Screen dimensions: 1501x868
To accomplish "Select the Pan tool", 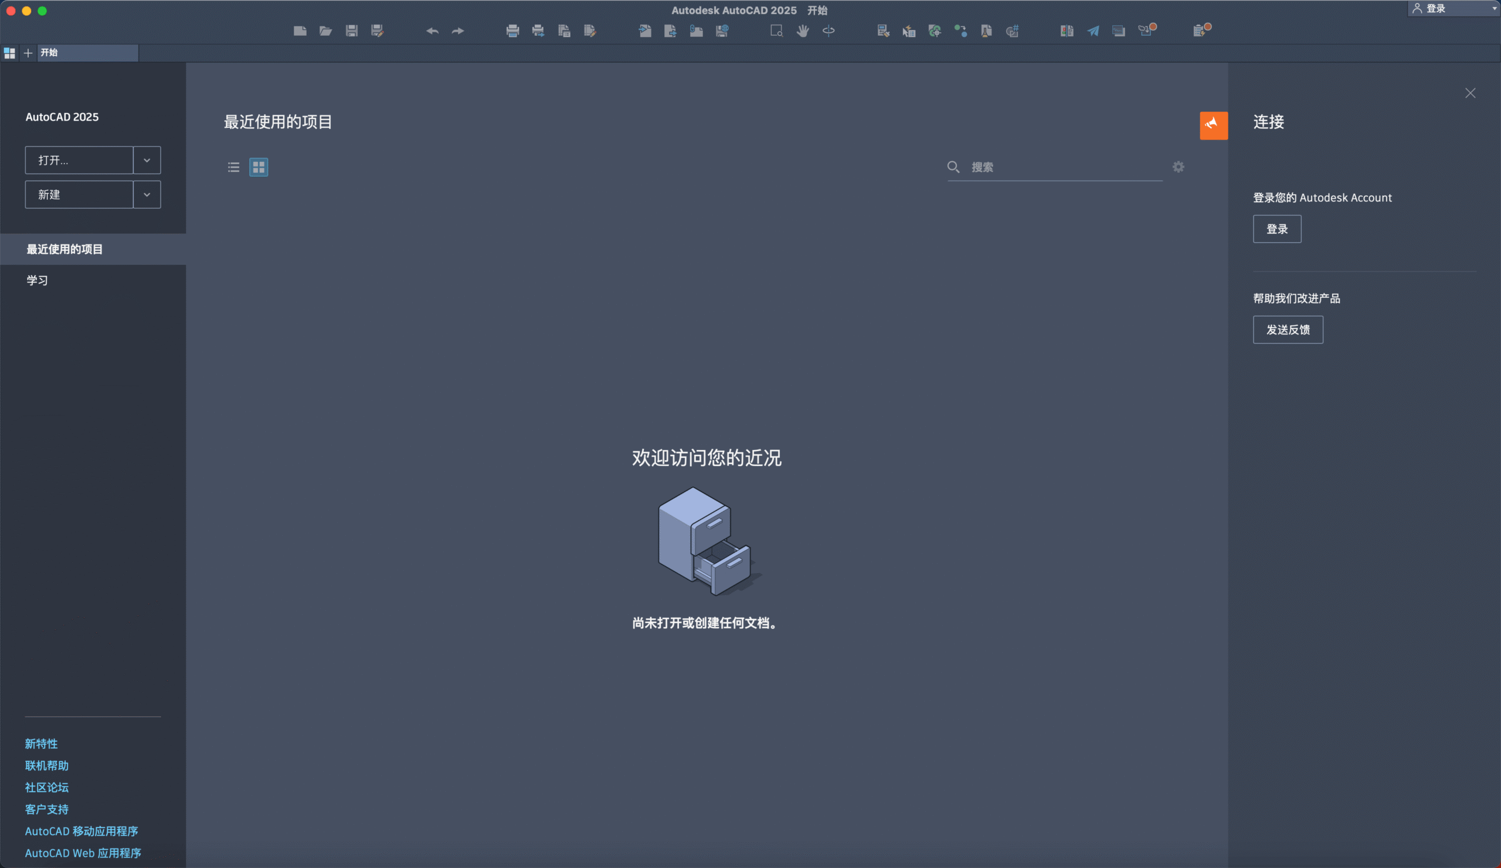I will (x=803, y=31).
